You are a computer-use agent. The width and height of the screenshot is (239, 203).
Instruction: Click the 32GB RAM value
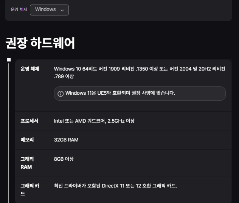click(66, 140)
